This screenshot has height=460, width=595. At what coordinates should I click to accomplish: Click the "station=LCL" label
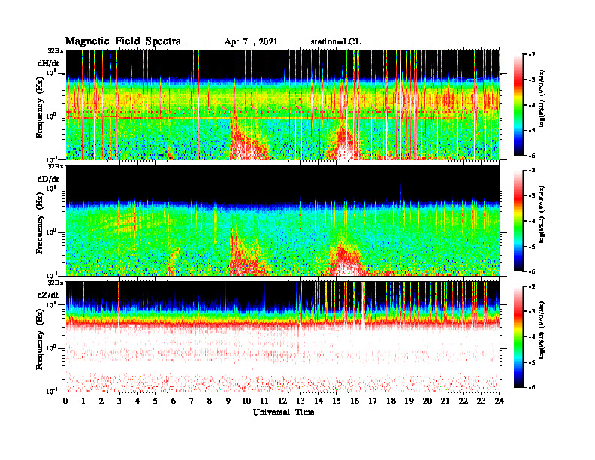(336, 41)
